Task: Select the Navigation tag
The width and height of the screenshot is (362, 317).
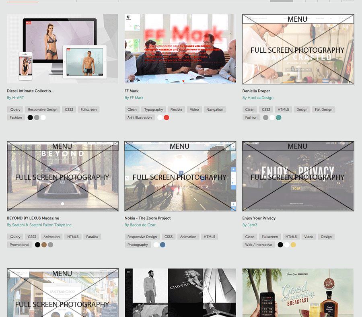Action: [215, 109]
